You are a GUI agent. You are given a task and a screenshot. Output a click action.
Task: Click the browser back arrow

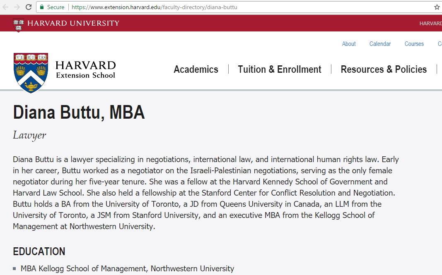tap(6, 7)
